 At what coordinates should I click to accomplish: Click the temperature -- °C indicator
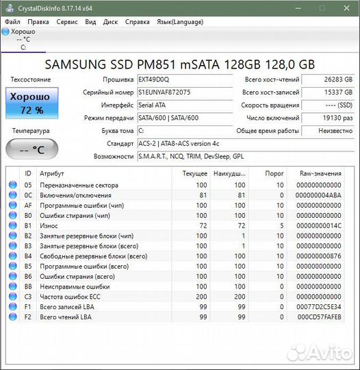click(32, 149)
